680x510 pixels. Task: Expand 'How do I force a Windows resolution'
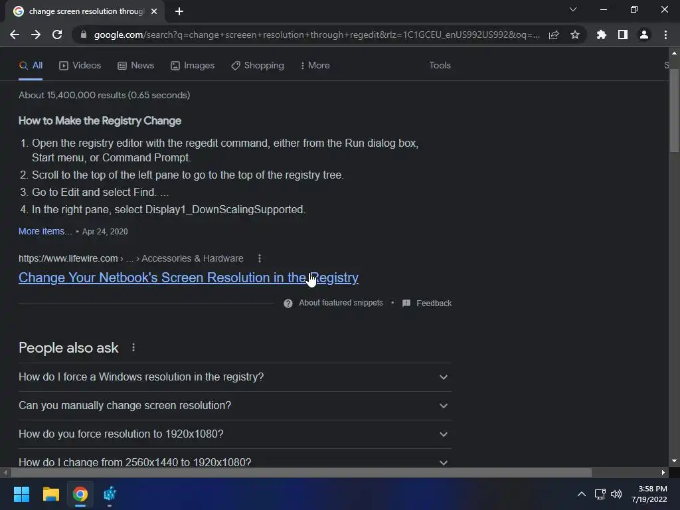234,377
